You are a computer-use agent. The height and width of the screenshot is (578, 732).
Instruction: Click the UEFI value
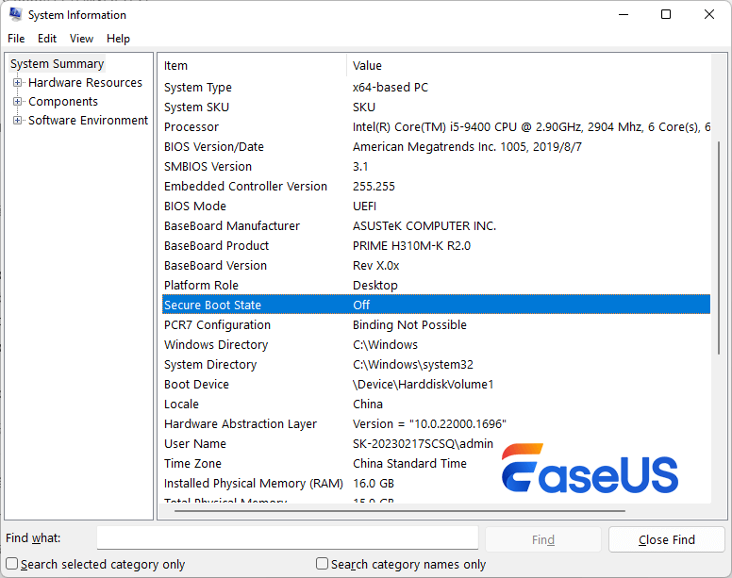coord(365,206)
